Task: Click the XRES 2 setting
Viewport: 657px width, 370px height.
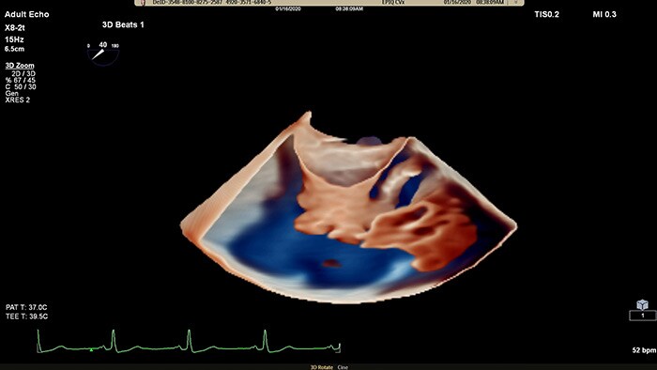Action: click(18, 100)
